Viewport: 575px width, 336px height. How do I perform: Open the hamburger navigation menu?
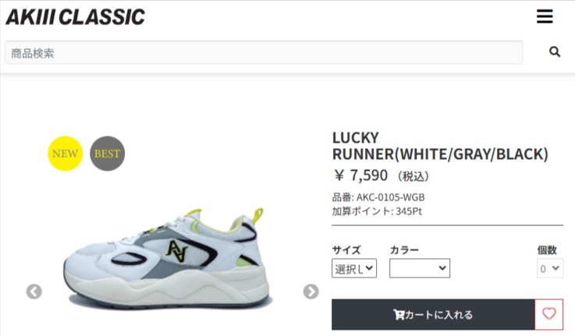[x=545, y=16]
